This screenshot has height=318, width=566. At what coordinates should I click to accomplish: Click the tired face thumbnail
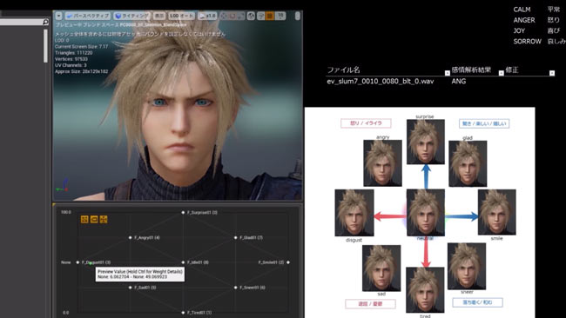click(425, 290)
